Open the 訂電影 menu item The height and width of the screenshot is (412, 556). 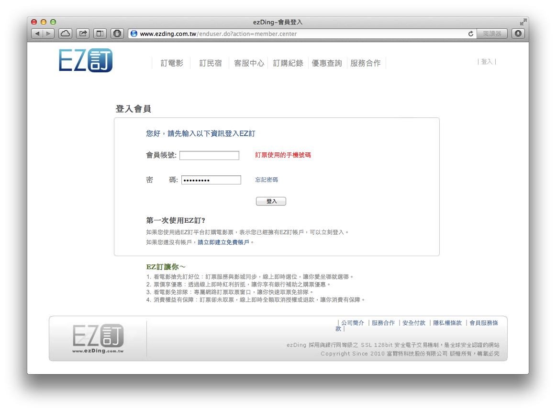click(x=172, y=63)
